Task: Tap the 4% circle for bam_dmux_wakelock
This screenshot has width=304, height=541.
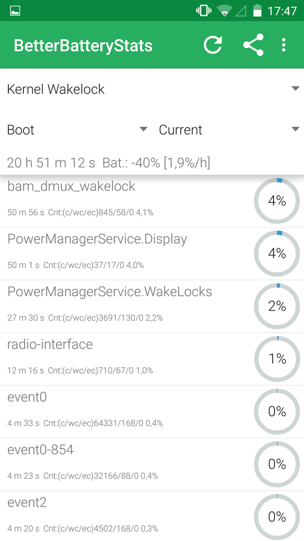Action: [x=277, y=201]
